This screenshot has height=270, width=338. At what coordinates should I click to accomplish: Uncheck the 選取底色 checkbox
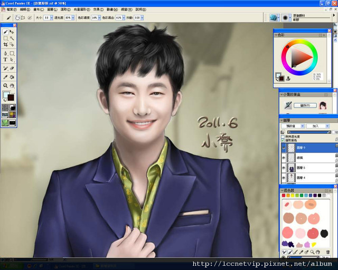click(283, 140)
